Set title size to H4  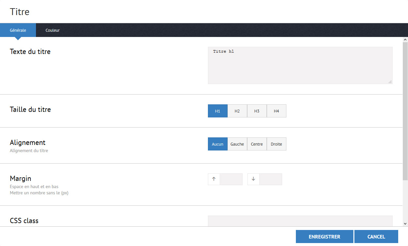coord(277,111)
